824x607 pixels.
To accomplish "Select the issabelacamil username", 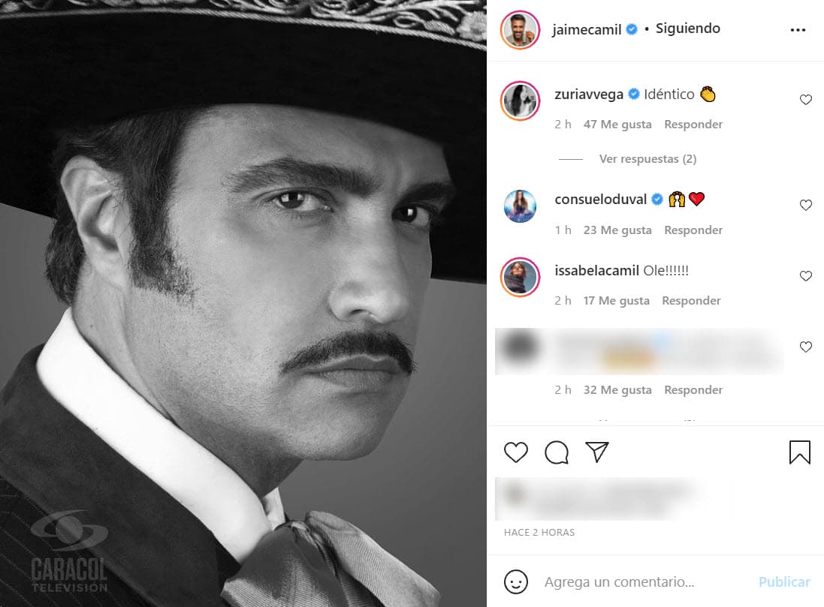I will (597, 270).
